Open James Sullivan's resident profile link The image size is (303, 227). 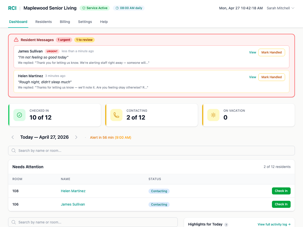pyautogui.click(x=73, y=204)
